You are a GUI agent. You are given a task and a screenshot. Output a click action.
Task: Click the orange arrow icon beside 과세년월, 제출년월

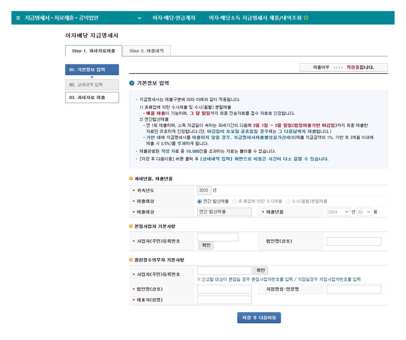coord(130,179)
